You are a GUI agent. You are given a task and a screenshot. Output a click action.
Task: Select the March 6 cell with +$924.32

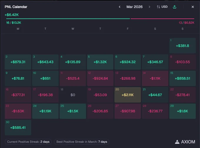point(128,62)
